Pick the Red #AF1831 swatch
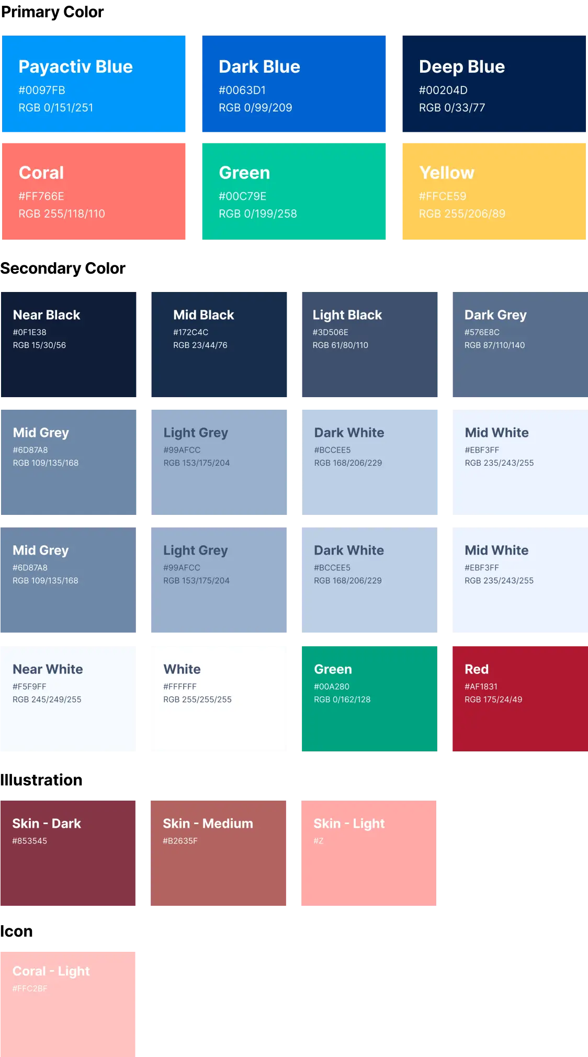Viewport: 588px width, 1057px height. (x=520, y=699)
